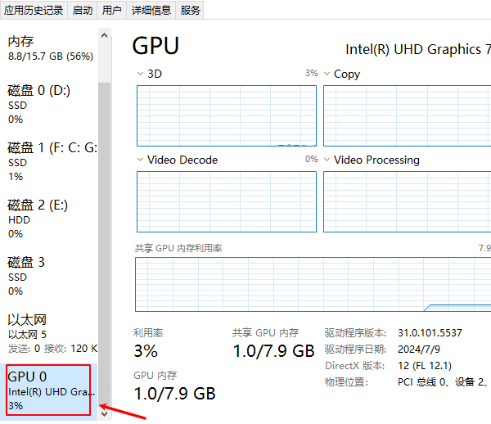Click the sidebar scroll up arrow
491x424 pixels.
click(104, 36)
